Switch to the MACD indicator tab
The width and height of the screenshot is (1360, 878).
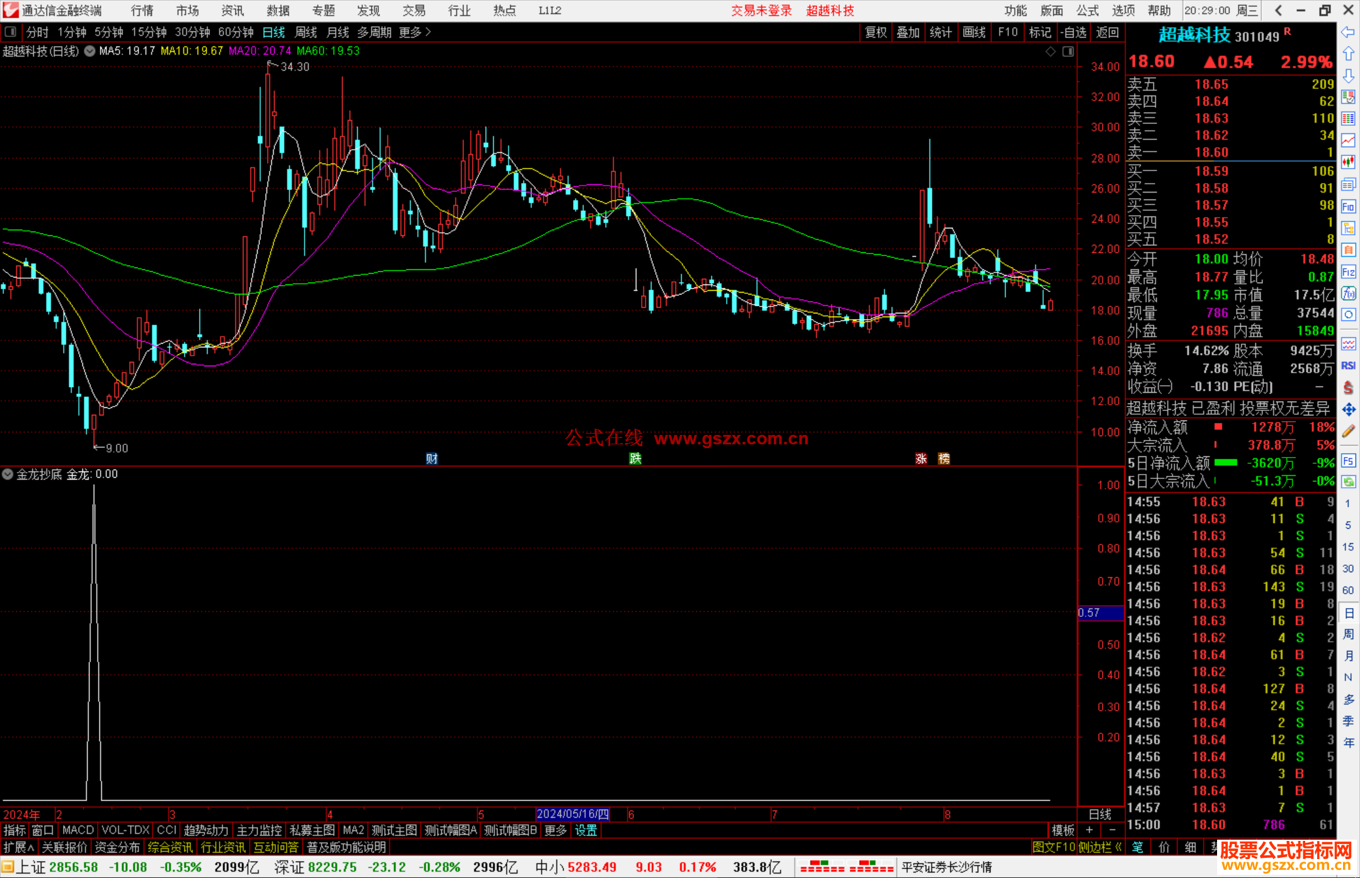78,830
